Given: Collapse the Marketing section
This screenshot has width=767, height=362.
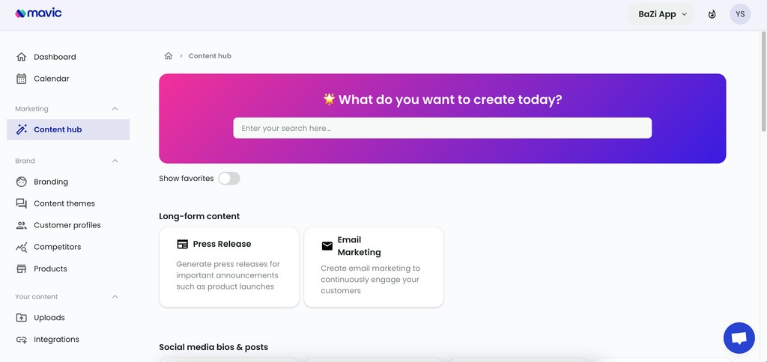Looking at the screenshot, I should (115, 108).
